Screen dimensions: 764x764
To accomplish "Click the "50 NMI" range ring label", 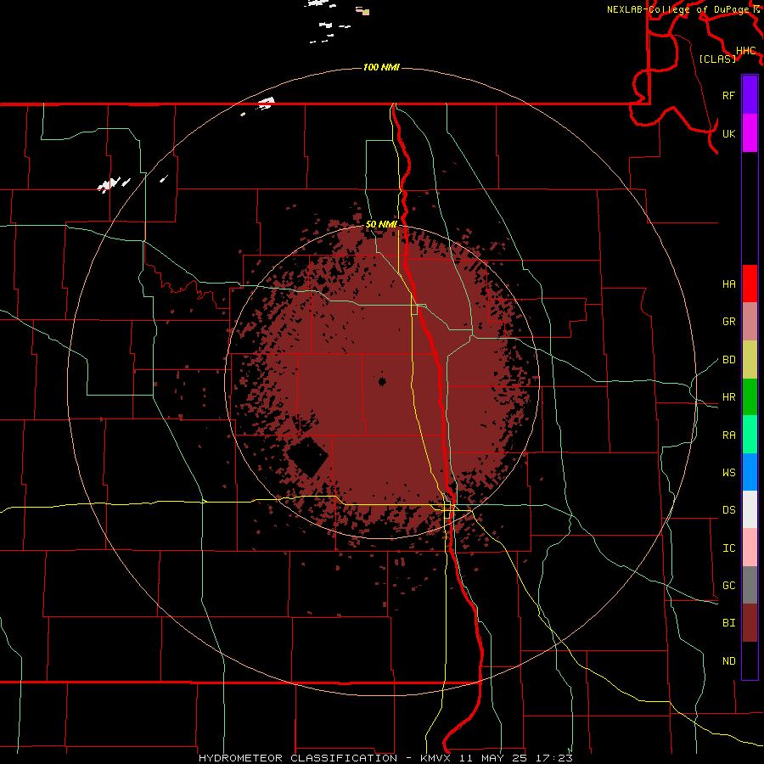I will click(x=381, y=224).
